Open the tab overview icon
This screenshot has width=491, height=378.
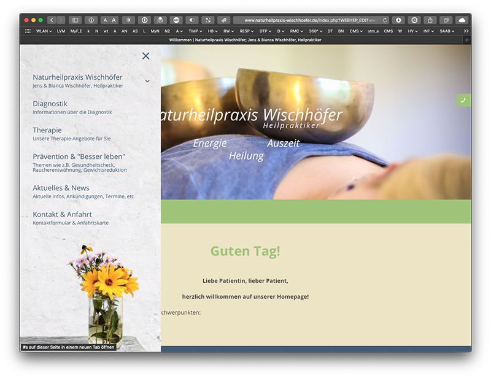click(x=446, y=20)
